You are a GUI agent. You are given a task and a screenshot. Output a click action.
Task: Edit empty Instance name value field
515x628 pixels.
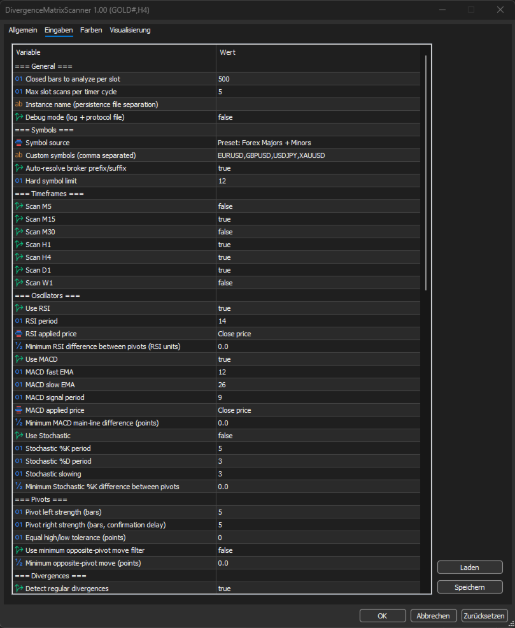[318, 104]
